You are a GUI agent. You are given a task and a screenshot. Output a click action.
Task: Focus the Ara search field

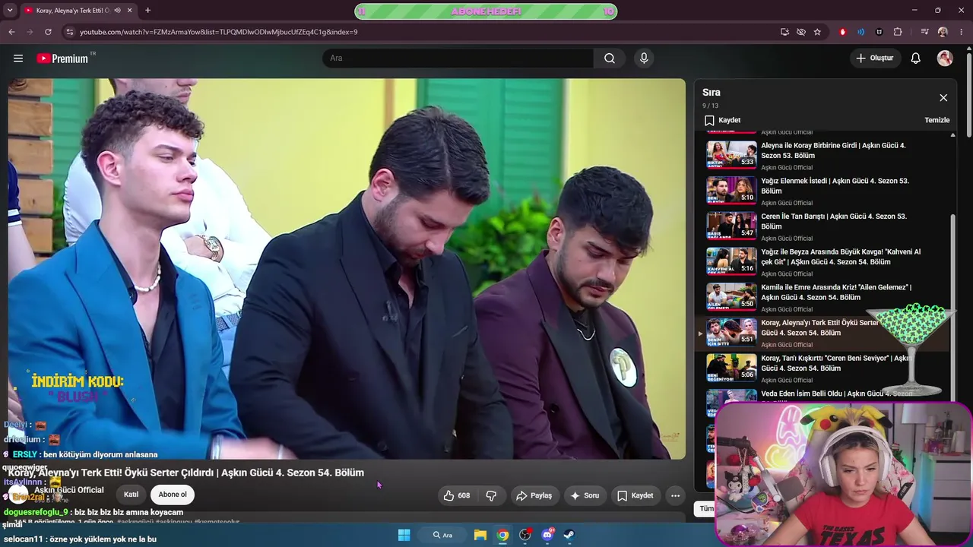click(x=458, y=58)
